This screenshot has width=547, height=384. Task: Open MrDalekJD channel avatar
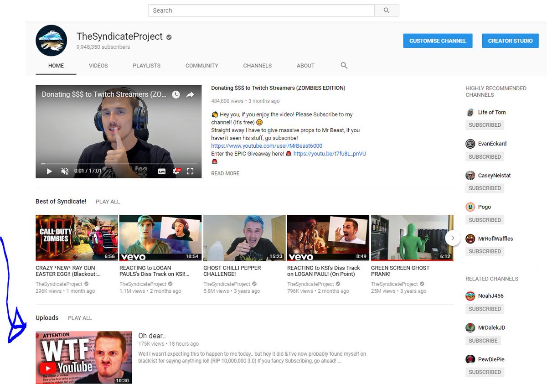470,328
